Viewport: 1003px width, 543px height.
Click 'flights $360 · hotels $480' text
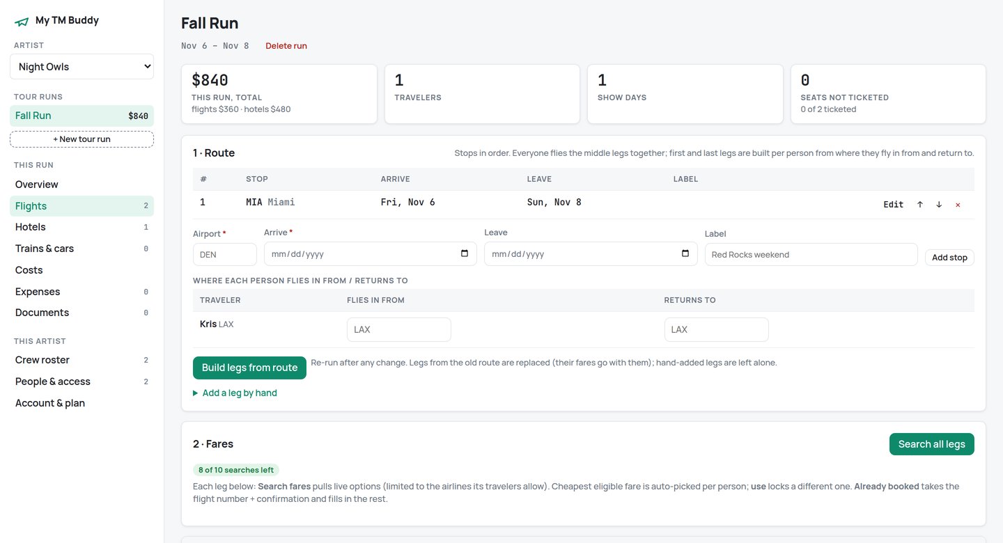click(241, 109)
